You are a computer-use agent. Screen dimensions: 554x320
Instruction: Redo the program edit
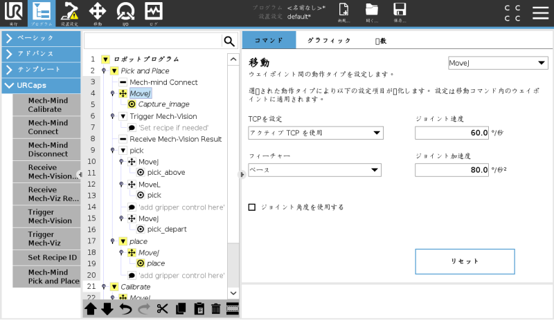point(143,309)
